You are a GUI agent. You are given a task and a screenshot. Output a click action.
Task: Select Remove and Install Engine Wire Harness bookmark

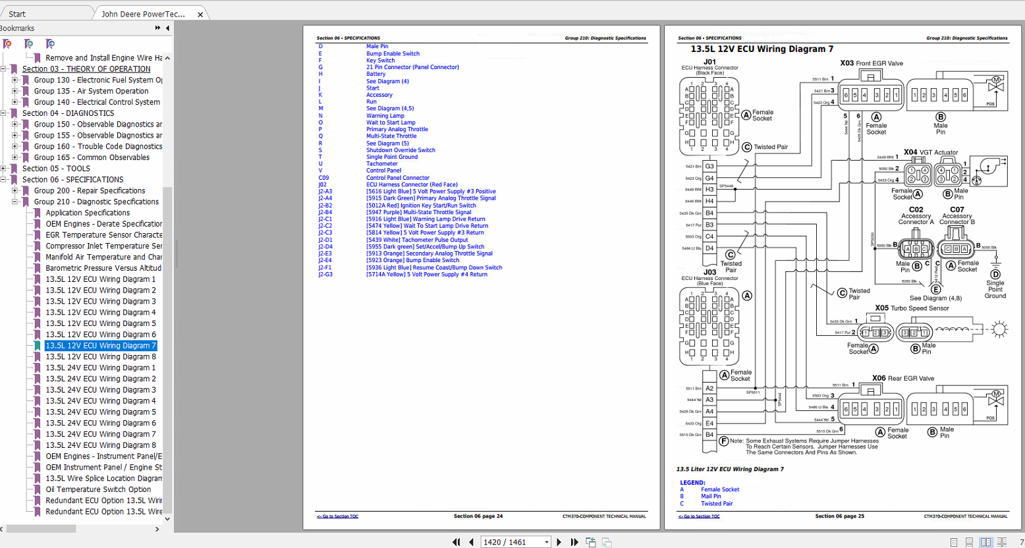coord(103,58)
